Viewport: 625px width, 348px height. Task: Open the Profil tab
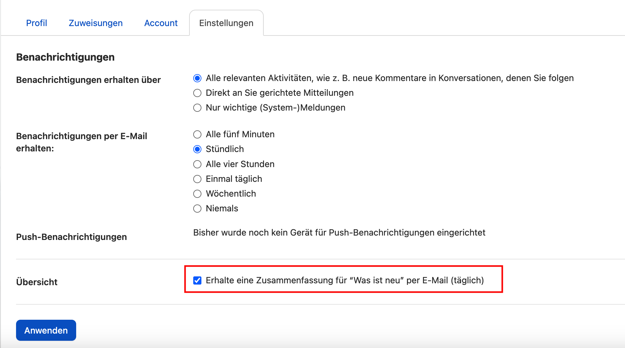coord(37,23)
